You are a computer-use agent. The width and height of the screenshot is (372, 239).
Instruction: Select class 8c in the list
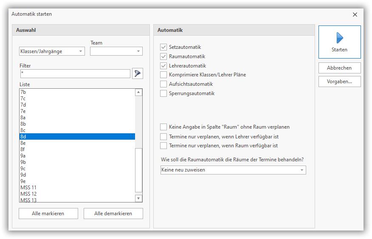pyautogui.click(x=77, y=130)
